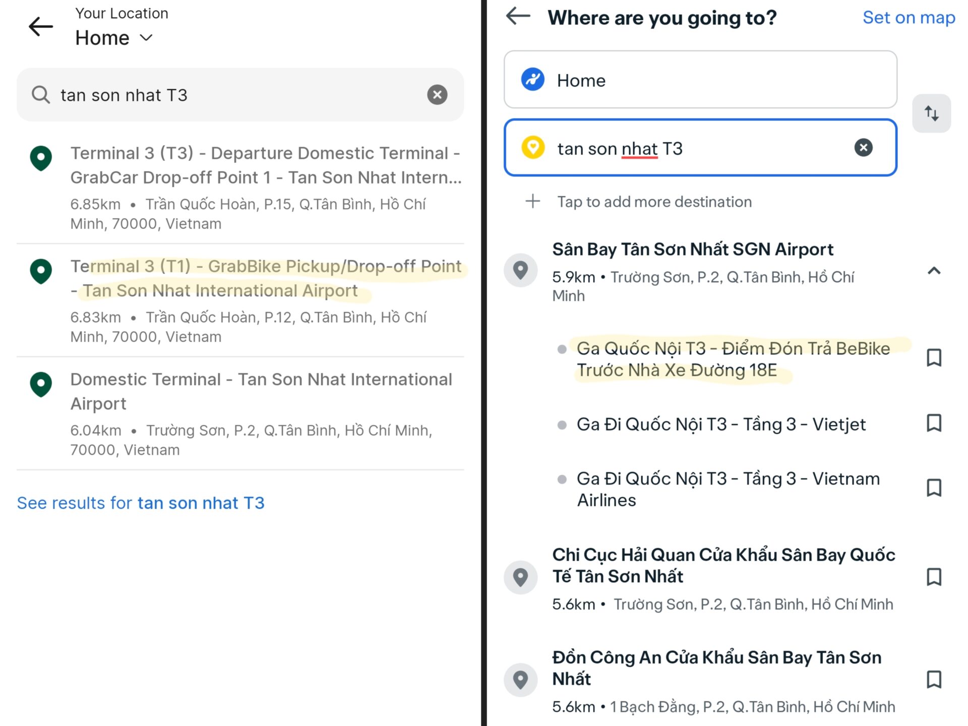This screenshot has height=726, width=968.
Task: Go back using the Grab screen arrow
Action: 41,26
